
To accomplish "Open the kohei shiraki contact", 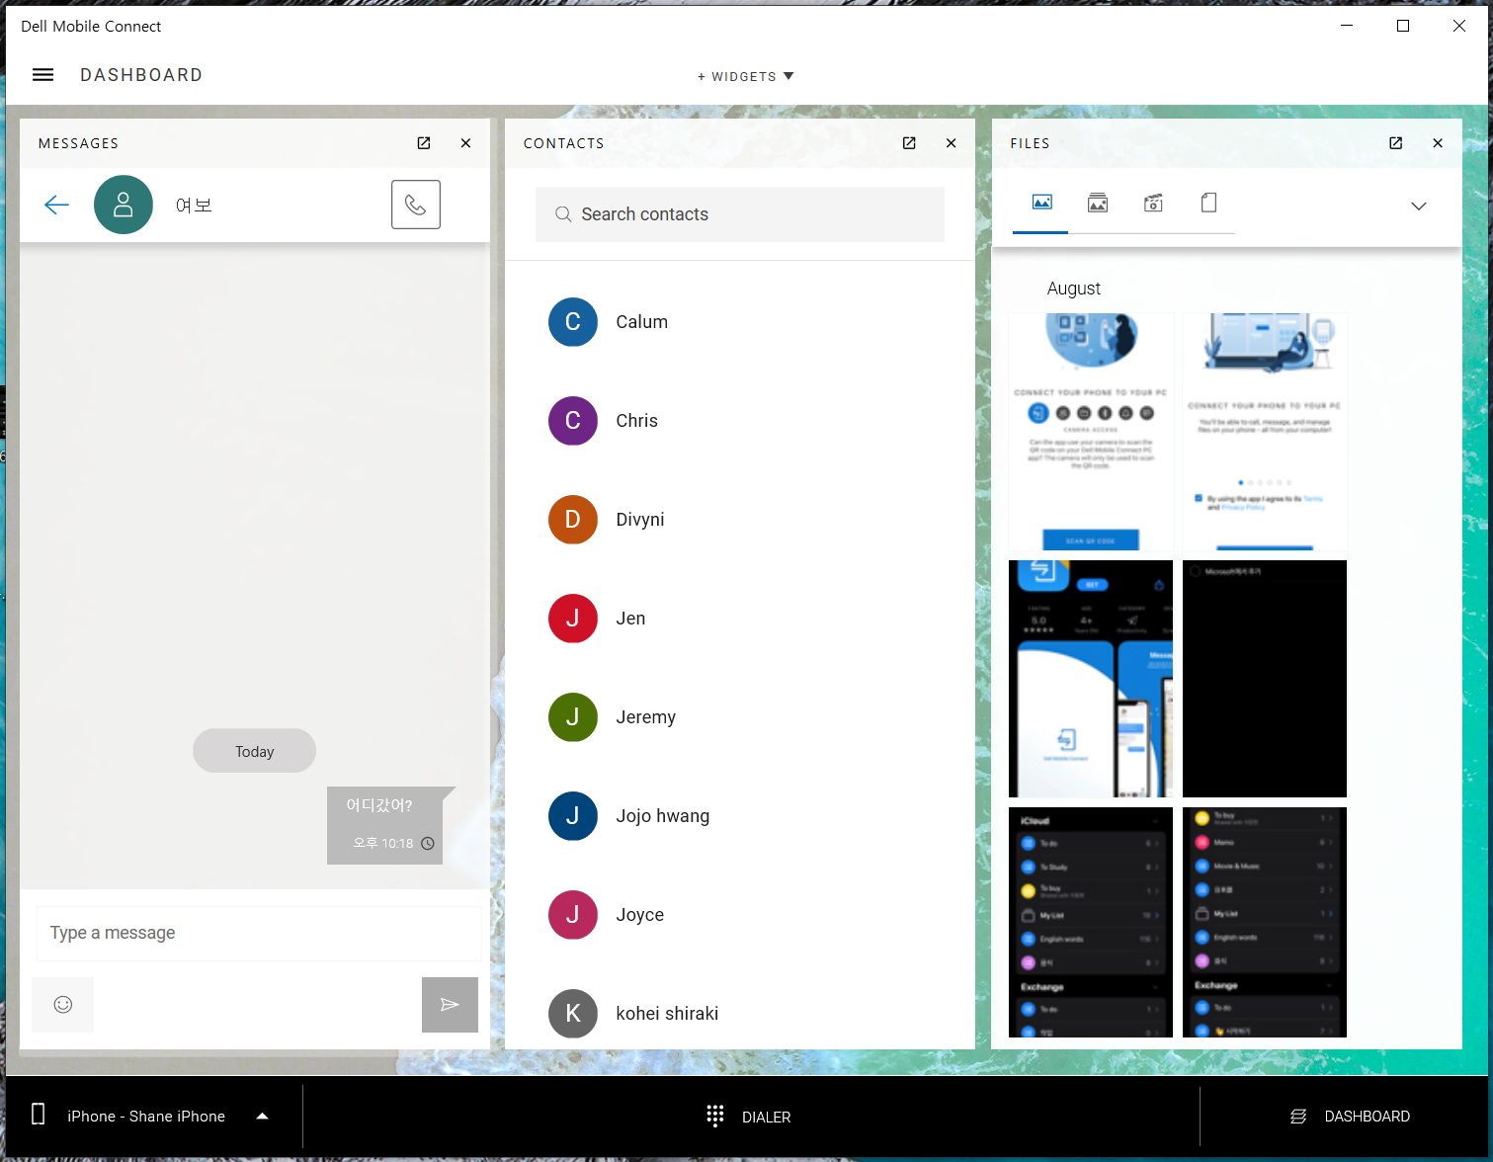I will click(740, 1014).
